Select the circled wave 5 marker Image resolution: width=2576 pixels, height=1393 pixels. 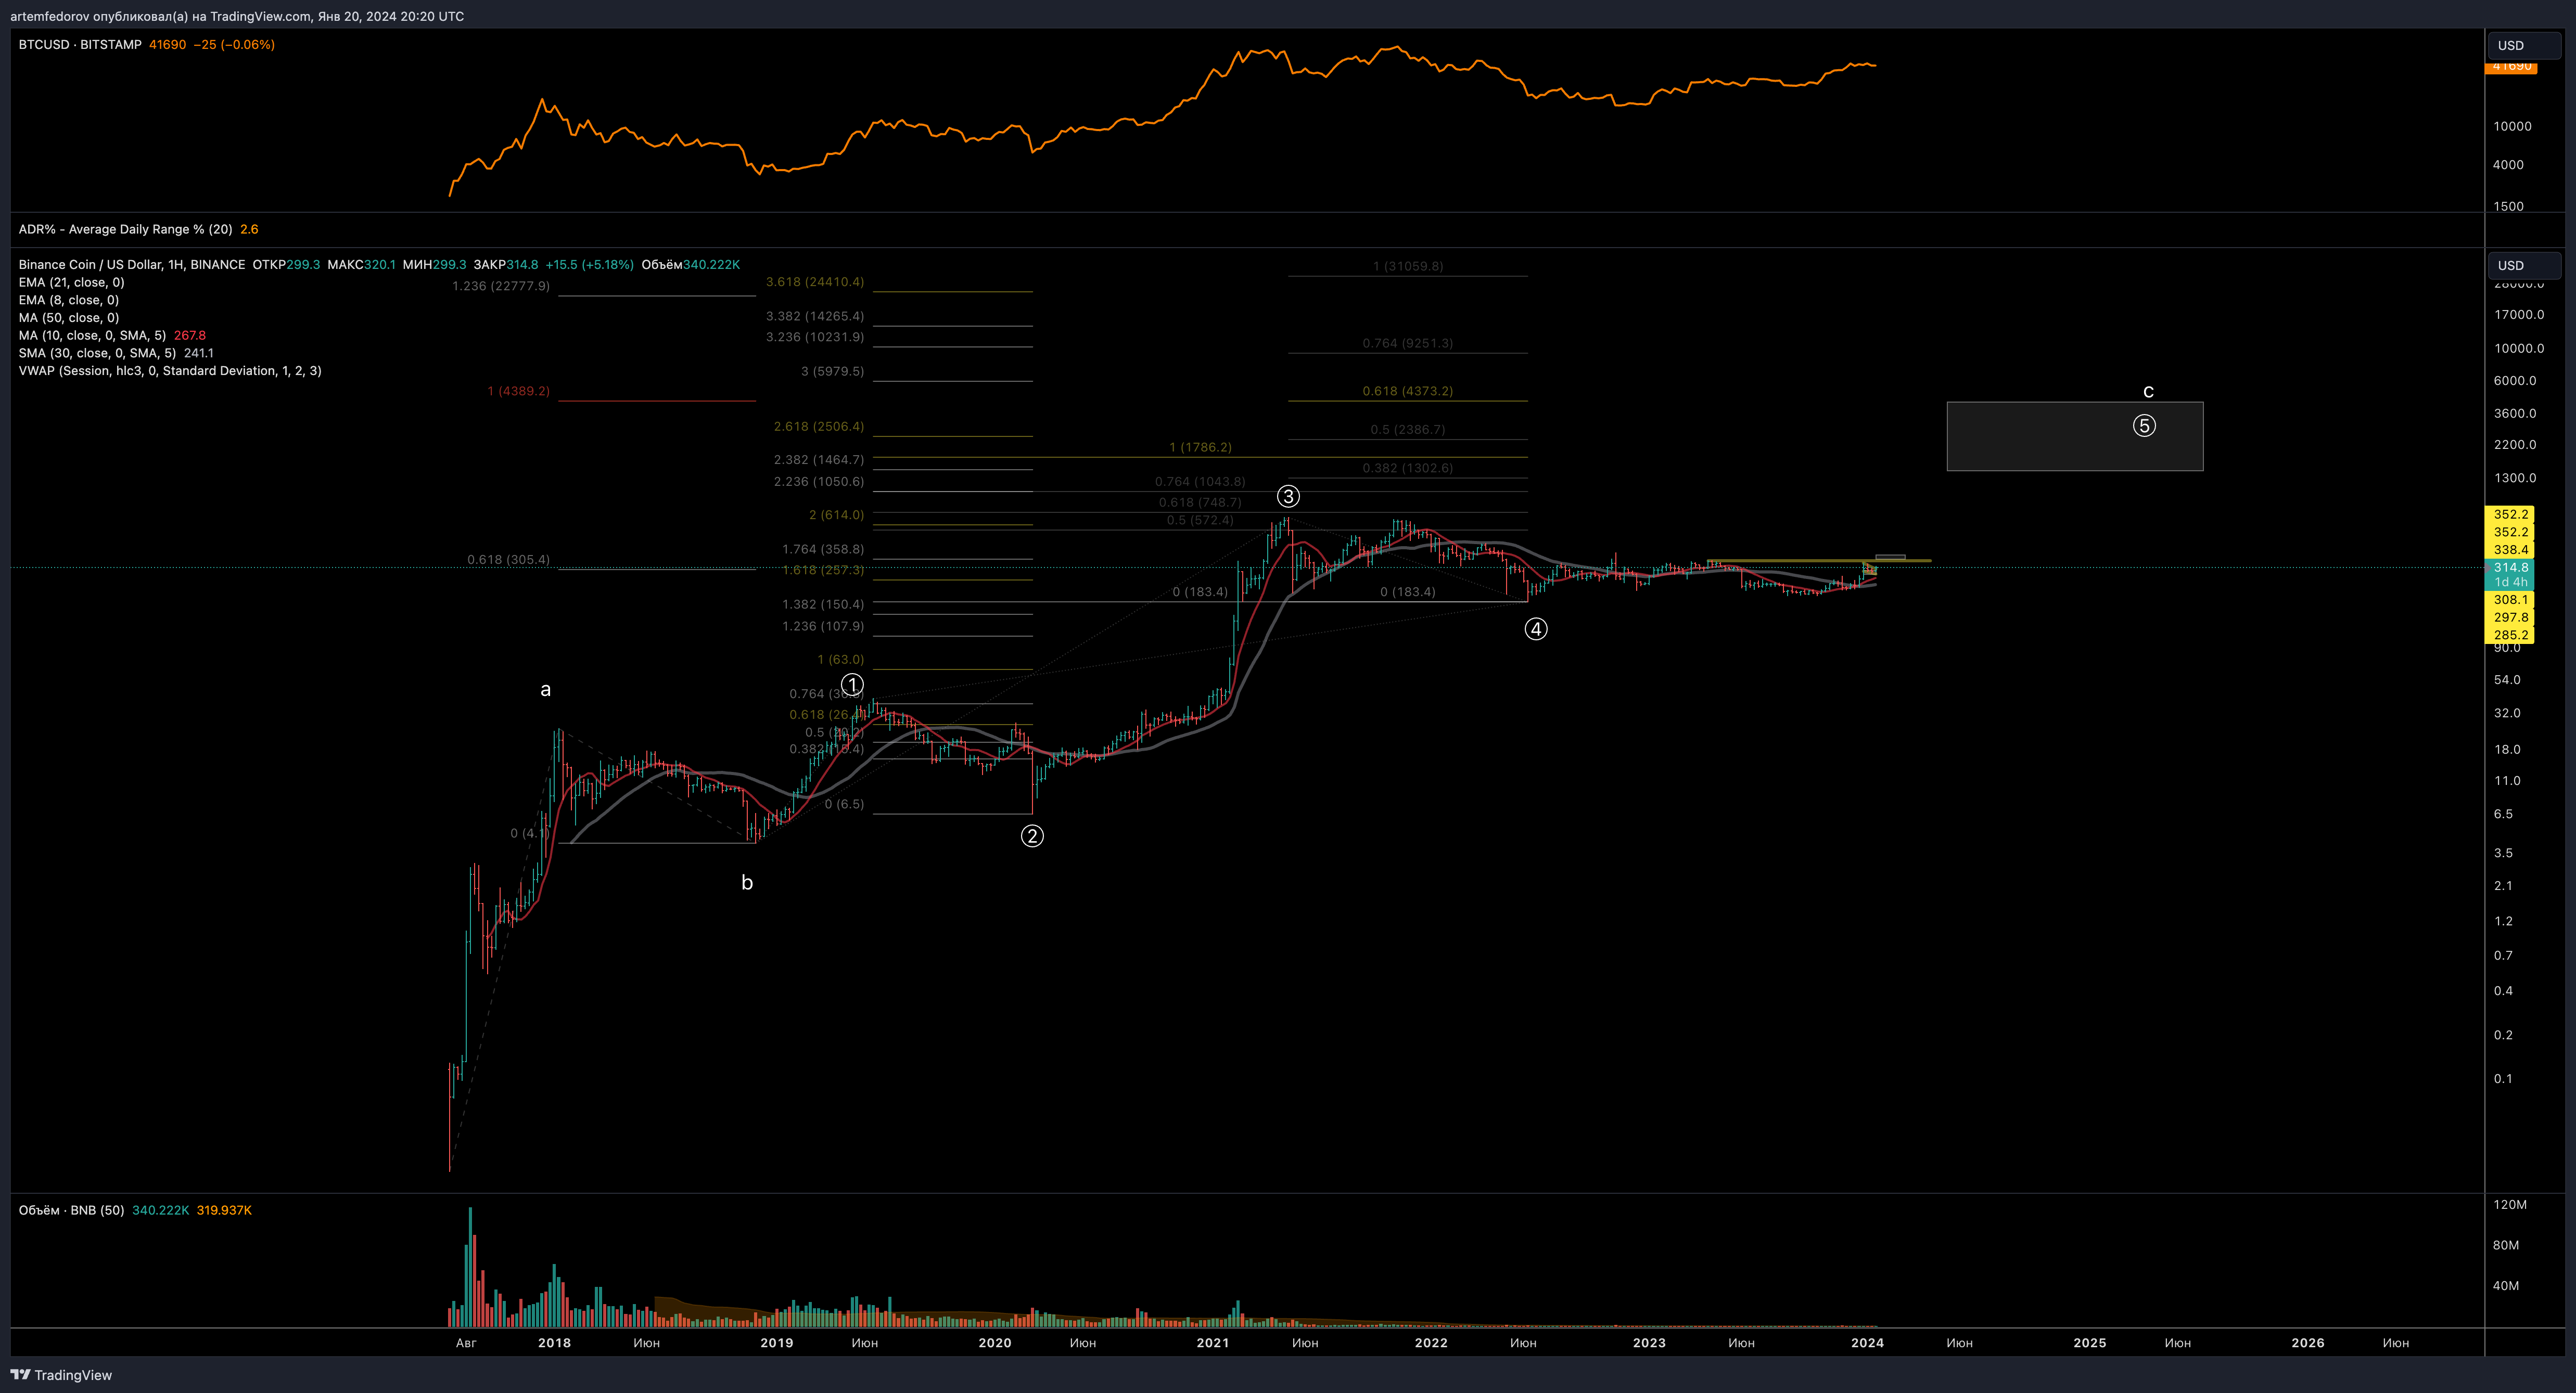[2144, 425]
